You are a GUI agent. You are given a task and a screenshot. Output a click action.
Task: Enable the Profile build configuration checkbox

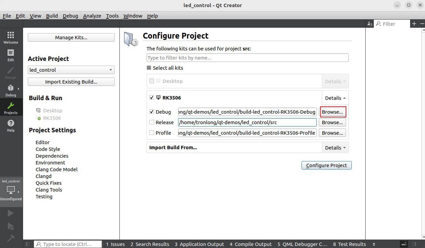click(x=152, y=133)
